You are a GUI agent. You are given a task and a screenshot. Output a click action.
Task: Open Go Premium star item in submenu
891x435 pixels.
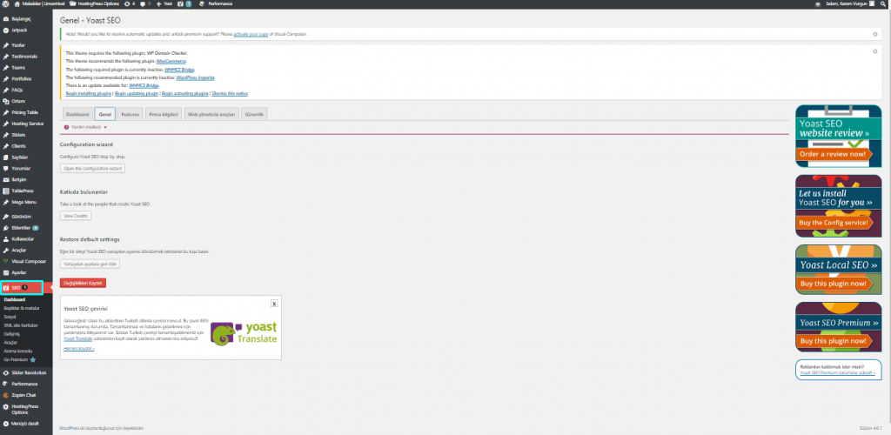pyautogui.click(x=20, y=359)
